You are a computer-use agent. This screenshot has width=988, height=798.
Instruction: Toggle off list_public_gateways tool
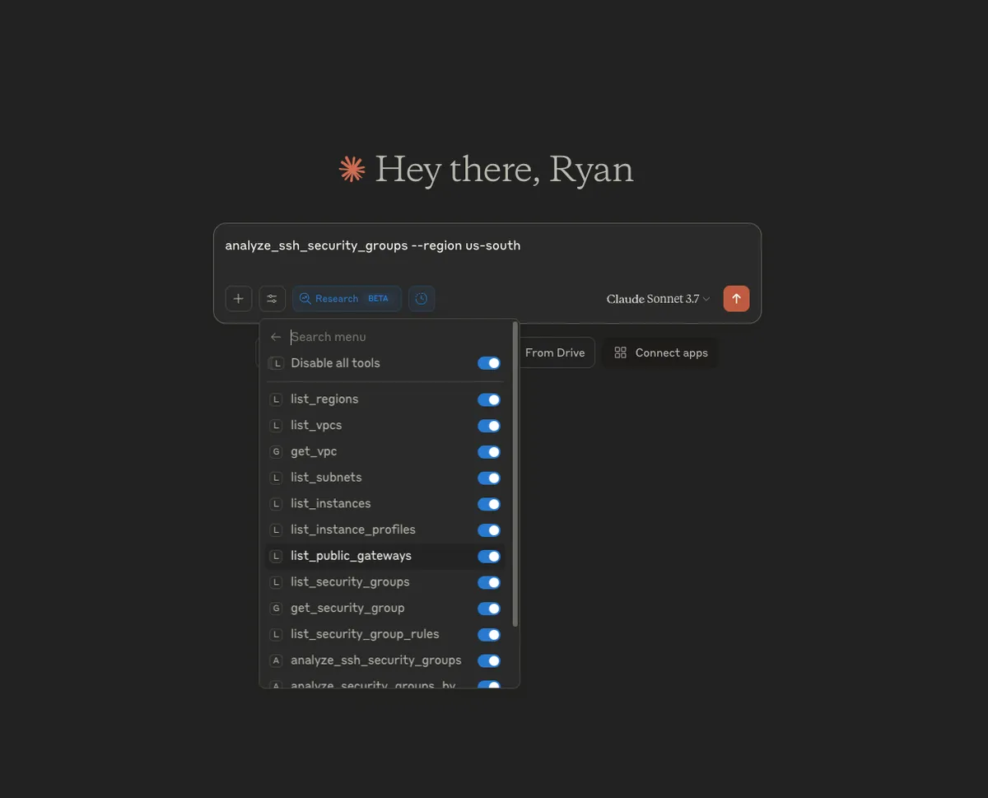[489, 556]
